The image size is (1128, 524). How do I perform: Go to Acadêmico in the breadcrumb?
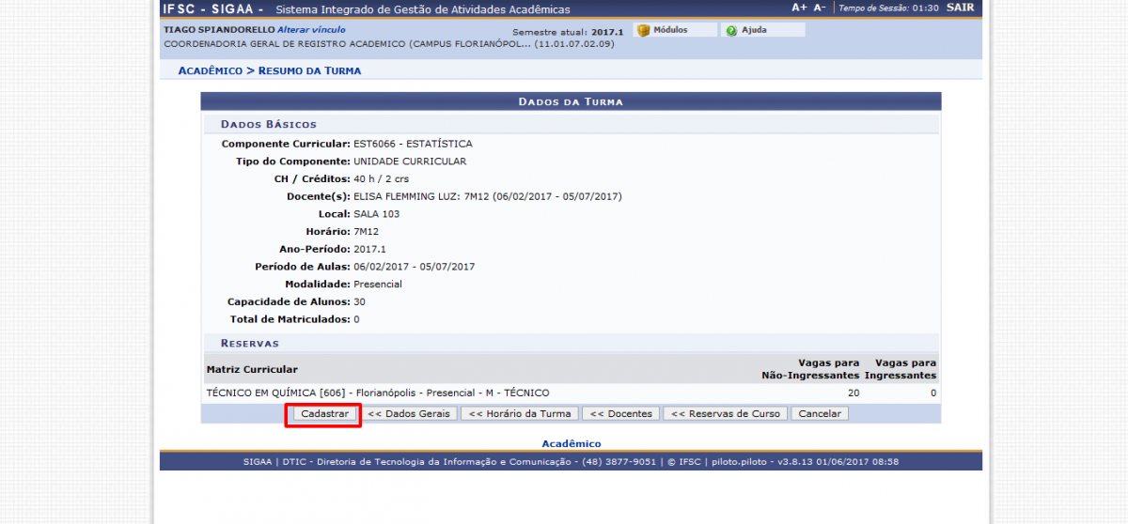210,70
